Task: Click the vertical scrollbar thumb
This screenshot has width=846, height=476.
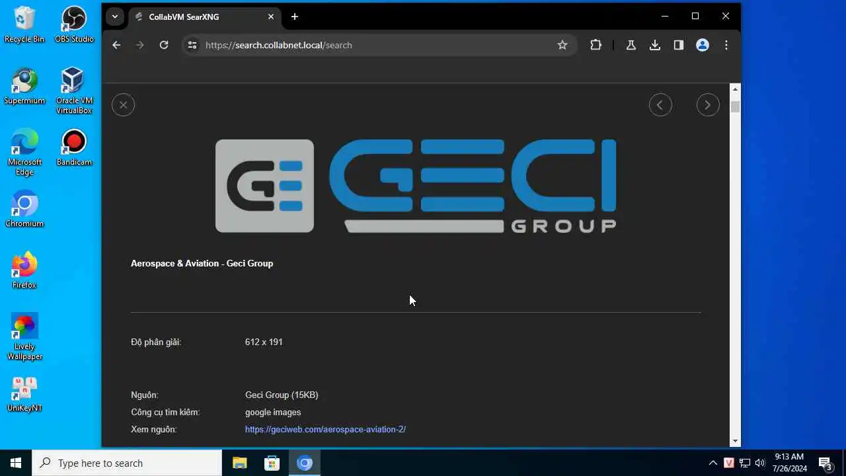Action: click(735, 107)
